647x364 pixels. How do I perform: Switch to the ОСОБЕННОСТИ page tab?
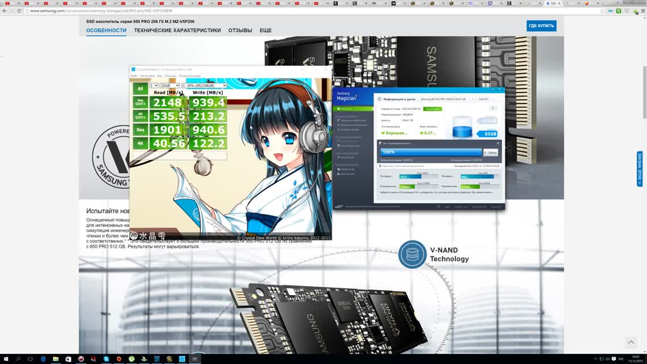106,31
